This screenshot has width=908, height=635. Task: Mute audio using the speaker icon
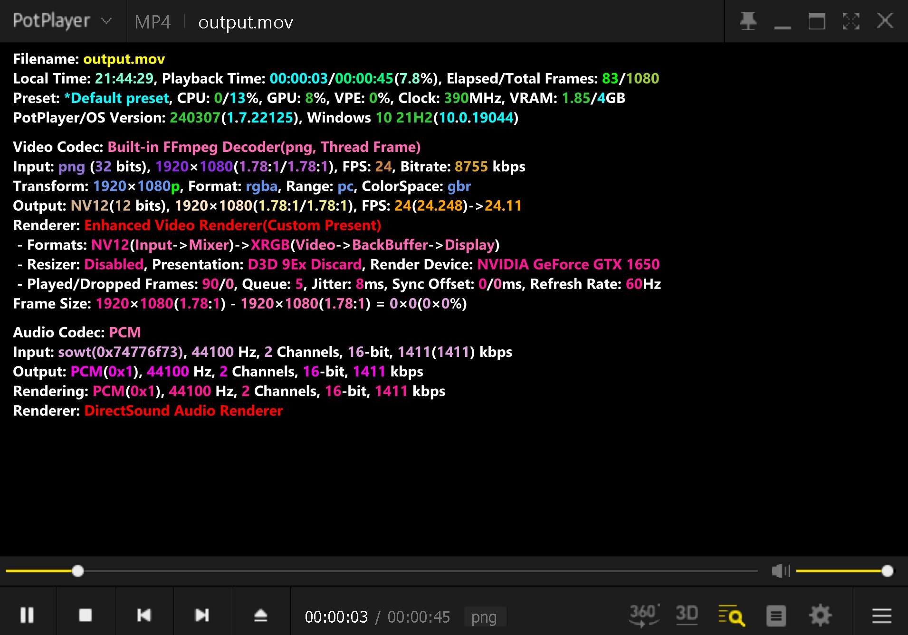(780, 571)
